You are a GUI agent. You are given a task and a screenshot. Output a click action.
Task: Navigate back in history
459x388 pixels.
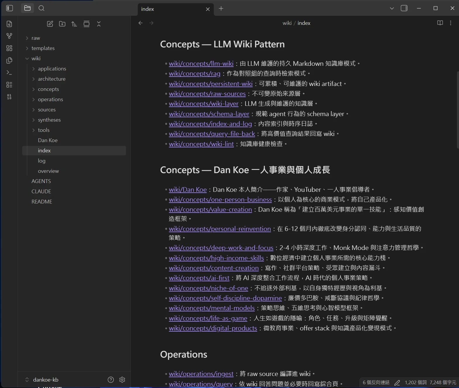141,23
